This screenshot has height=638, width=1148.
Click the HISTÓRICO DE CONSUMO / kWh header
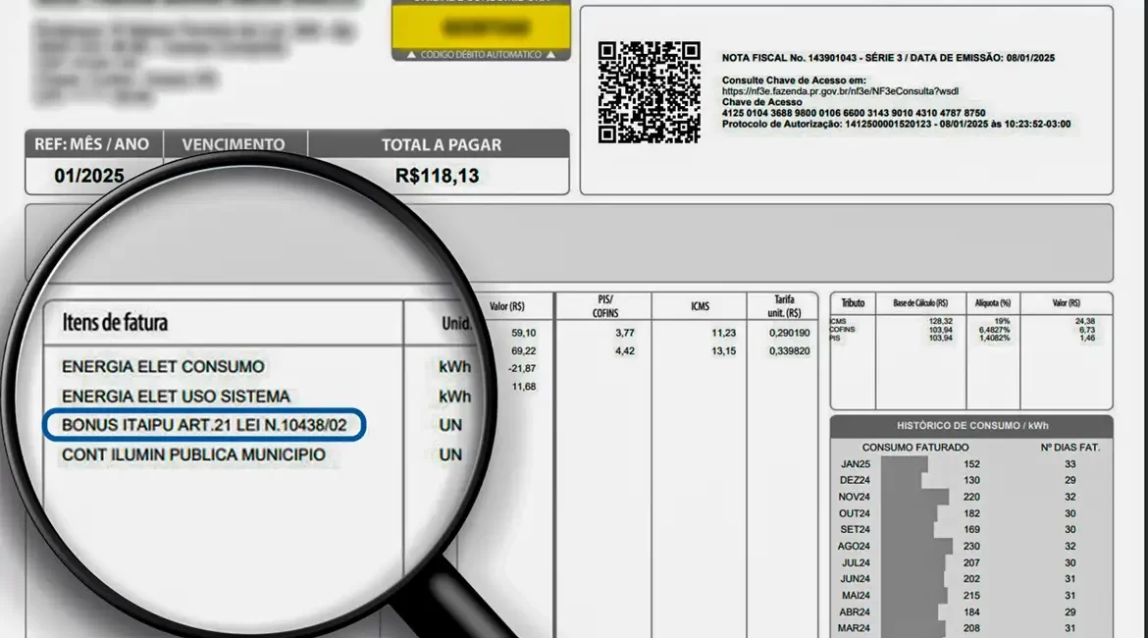970,426
